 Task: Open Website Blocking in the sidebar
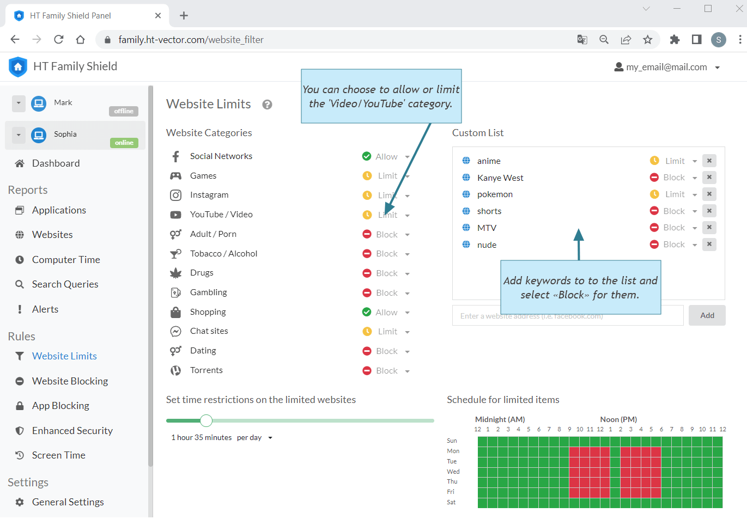coord(70,381)
